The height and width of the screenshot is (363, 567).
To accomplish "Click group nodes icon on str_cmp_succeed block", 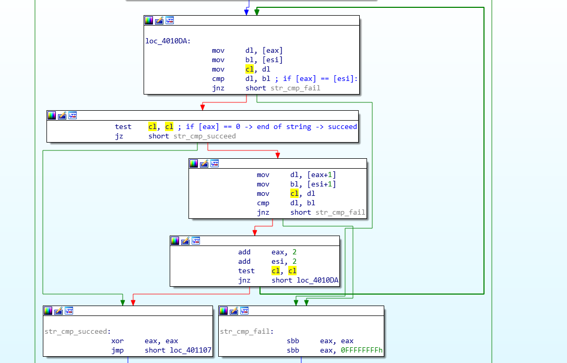I will (x=69, y=311).
